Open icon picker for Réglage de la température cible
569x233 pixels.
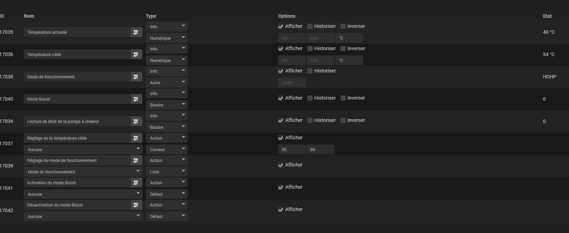point(136,138)
